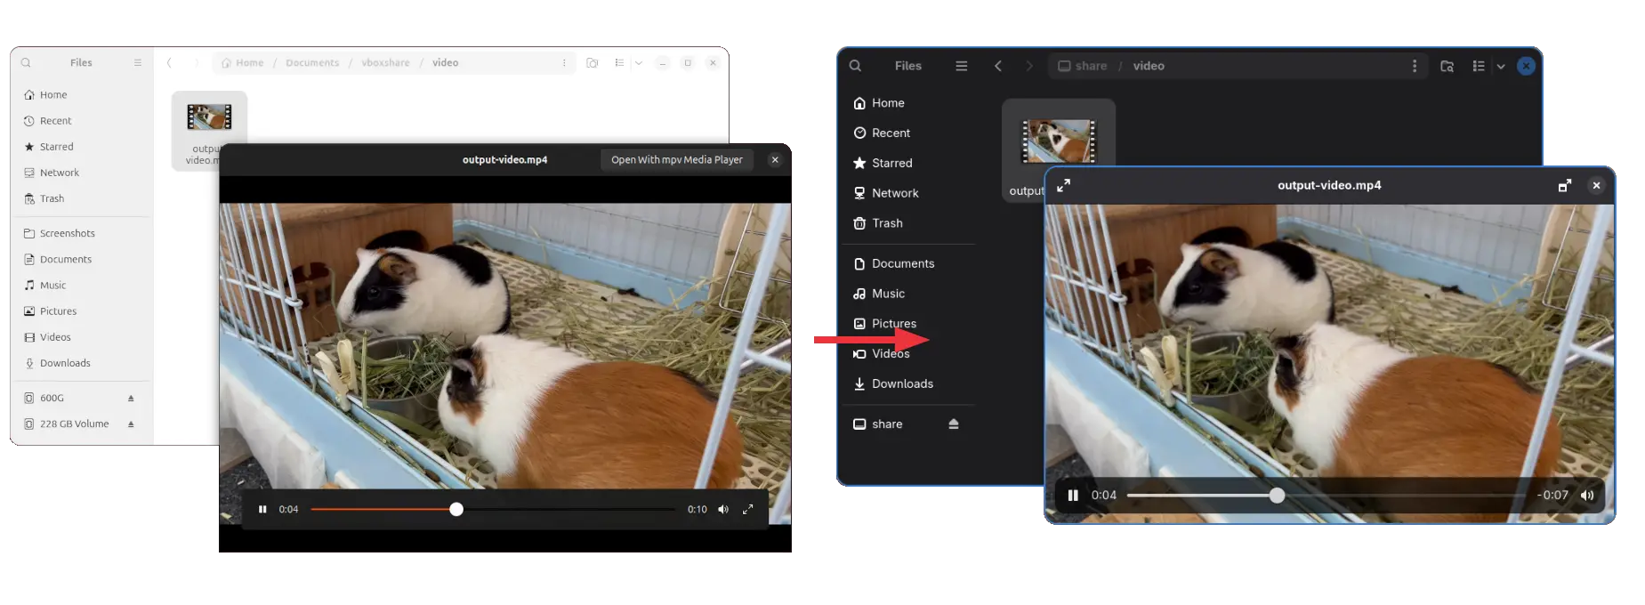The width and height of the screenshot is (1645, 605).
Task: Click the search-folder icon in the dark Files toolbar
Action: 1447,66
